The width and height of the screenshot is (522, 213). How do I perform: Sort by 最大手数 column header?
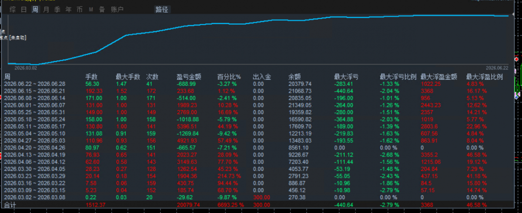(x=128, y=77)
